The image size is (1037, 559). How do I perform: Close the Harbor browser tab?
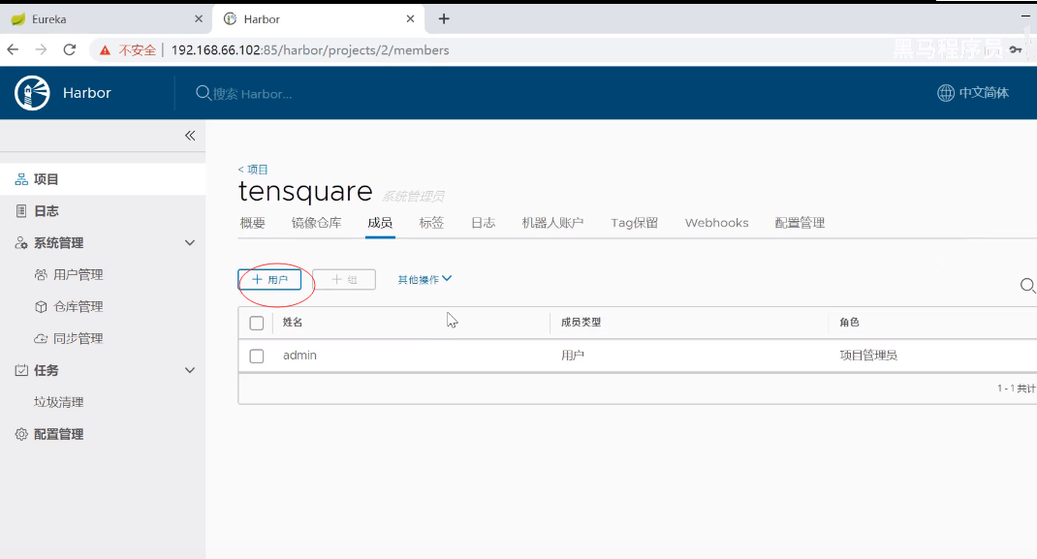point(410,19)
